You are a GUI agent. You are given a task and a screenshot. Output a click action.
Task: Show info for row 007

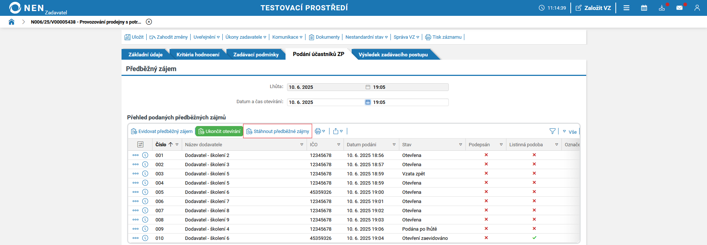(x=145, y=210)
